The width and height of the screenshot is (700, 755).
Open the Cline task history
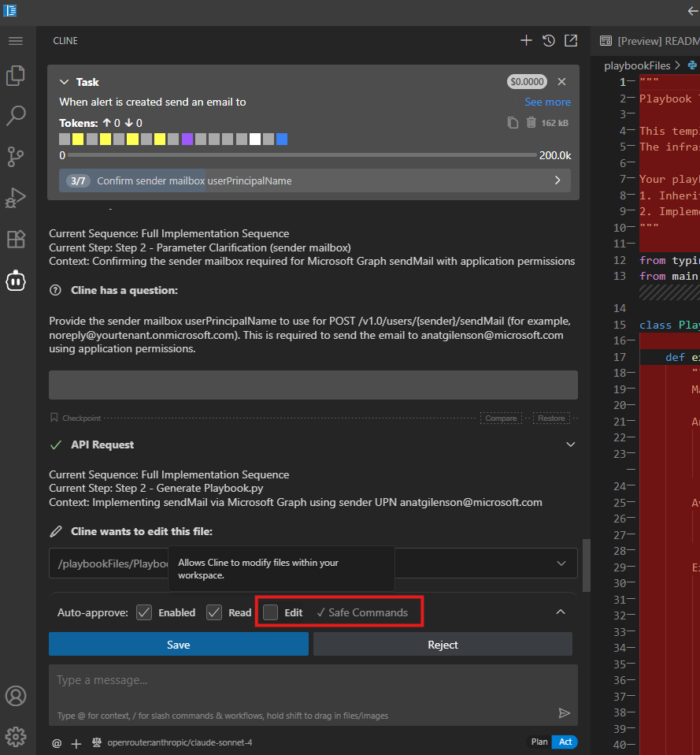click(549, 40)
